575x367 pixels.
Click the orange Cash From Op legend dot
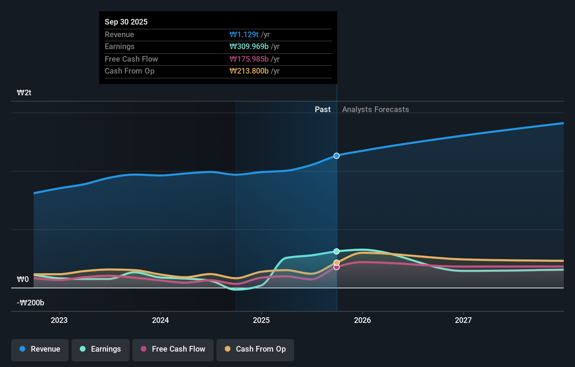pos(228,349)
